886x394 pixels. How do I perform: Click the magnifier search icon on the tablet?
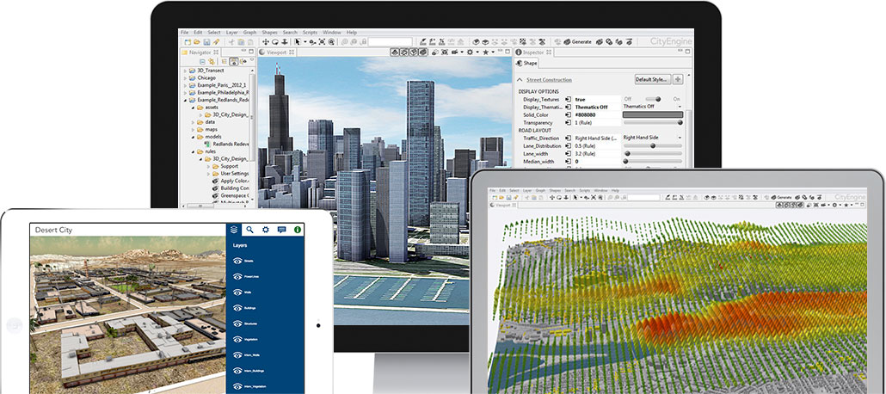pyautogui.click(x=249, y=230)
